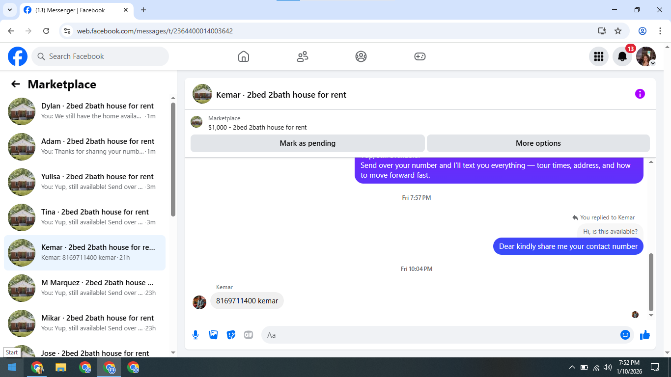The image size is (671, 377).
Task: Open the Windows Start button
Action: 12,367
